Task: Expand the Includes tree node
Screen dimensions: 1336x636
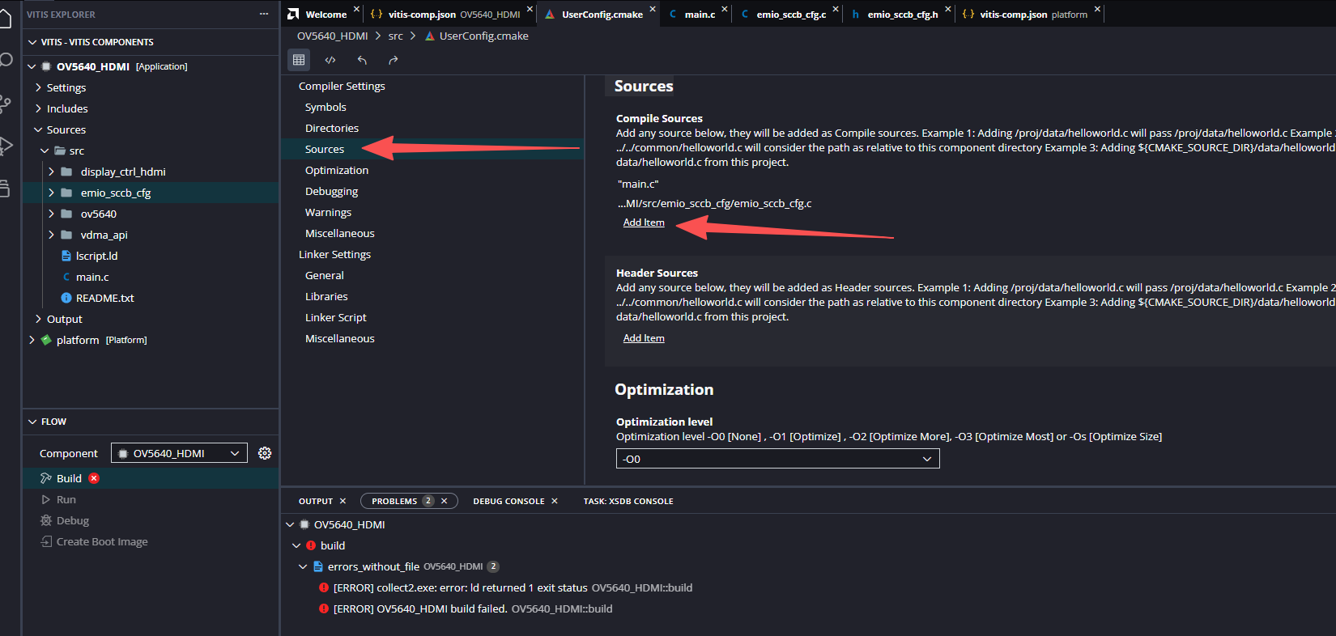Action: [38, 108]
